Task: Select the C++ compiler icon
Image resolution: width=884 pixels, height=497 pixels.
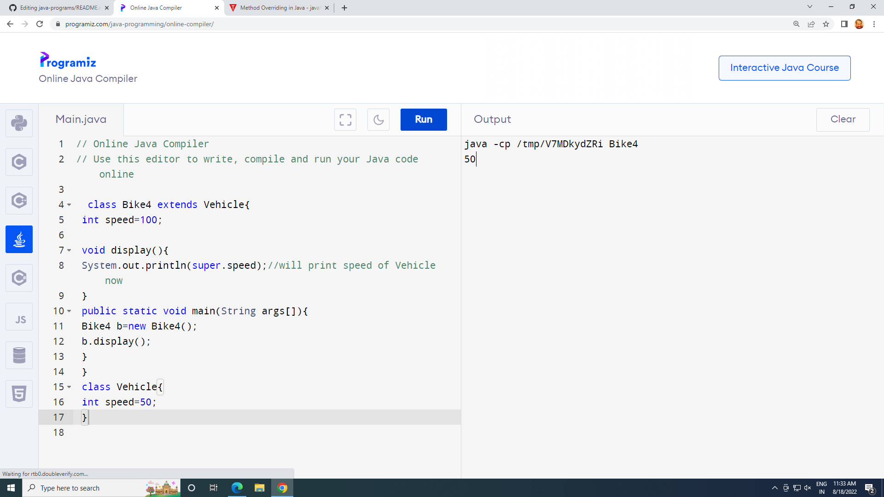Action: [x=19, y=200]
